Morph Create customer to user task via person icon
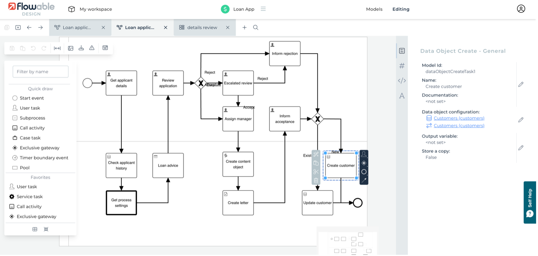Image resolution: width=538 pixels, height=256 pixels. click(364, 154)
